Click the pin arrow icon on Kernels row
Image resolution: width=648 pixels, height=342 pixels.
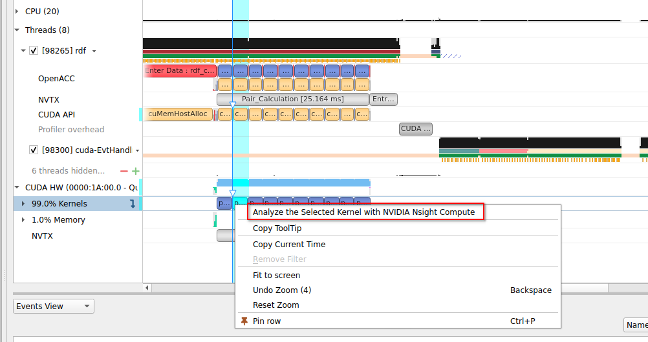pos(133,204)
